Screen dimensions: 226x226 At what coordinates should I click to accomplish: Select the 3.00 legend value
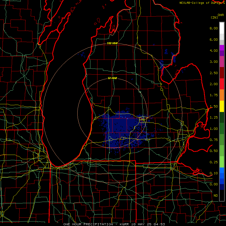click(x=214, y=62)
